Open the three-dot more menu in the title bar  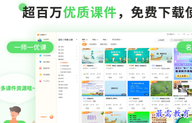click(x=179, y=34)
